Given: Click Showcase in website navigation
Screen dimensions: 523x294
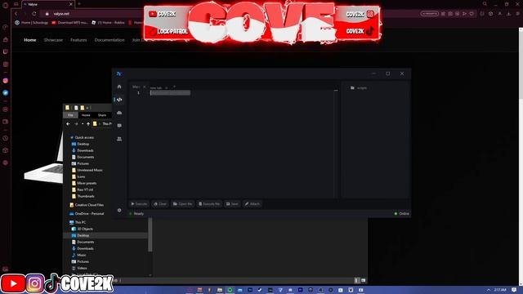Looking at the screenshot, I should tap(53, 40).
